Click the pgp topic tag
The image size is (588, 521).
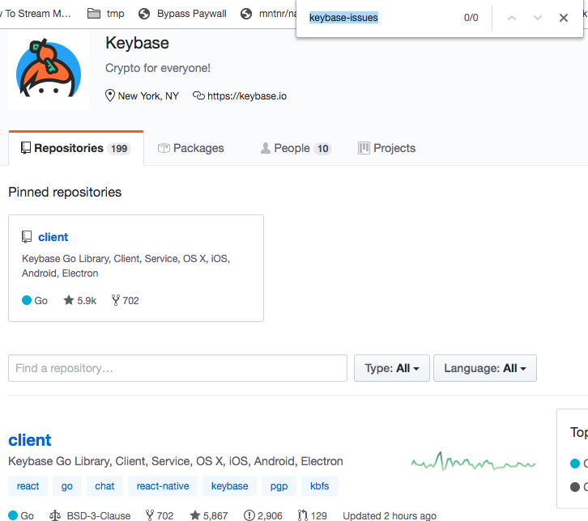point(279,485)
